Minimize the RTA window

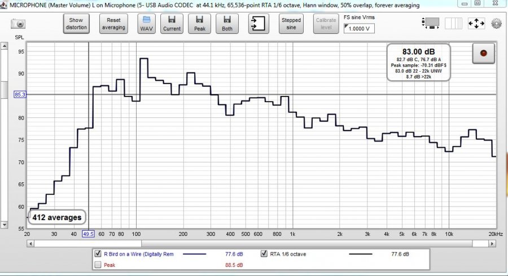[465, 3]
